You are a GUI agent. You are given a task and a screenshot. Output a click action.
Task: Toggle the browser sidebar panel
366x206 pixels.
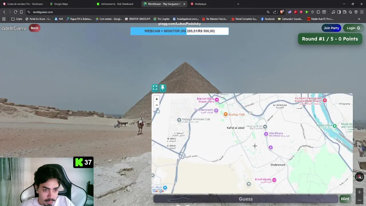click(339, 12)
